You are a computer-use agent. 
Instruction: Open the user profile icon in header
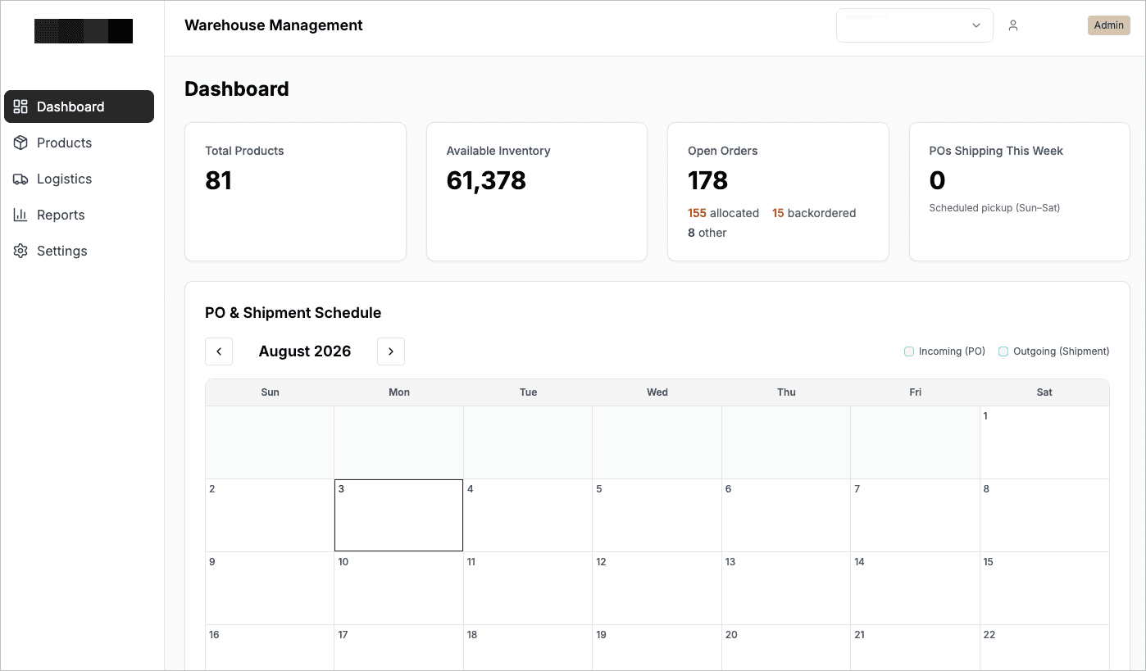1013,25
